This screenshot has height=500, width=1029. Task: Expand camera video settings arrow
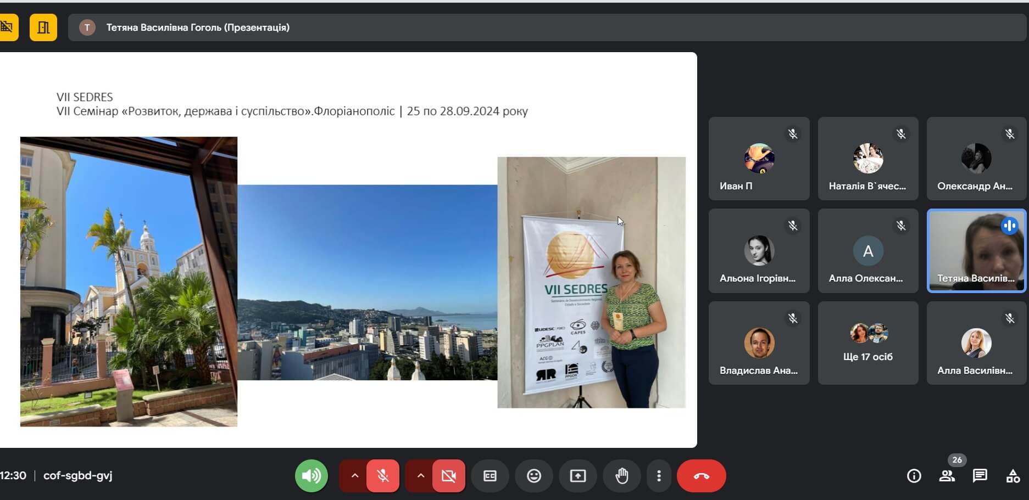[421, 476]
